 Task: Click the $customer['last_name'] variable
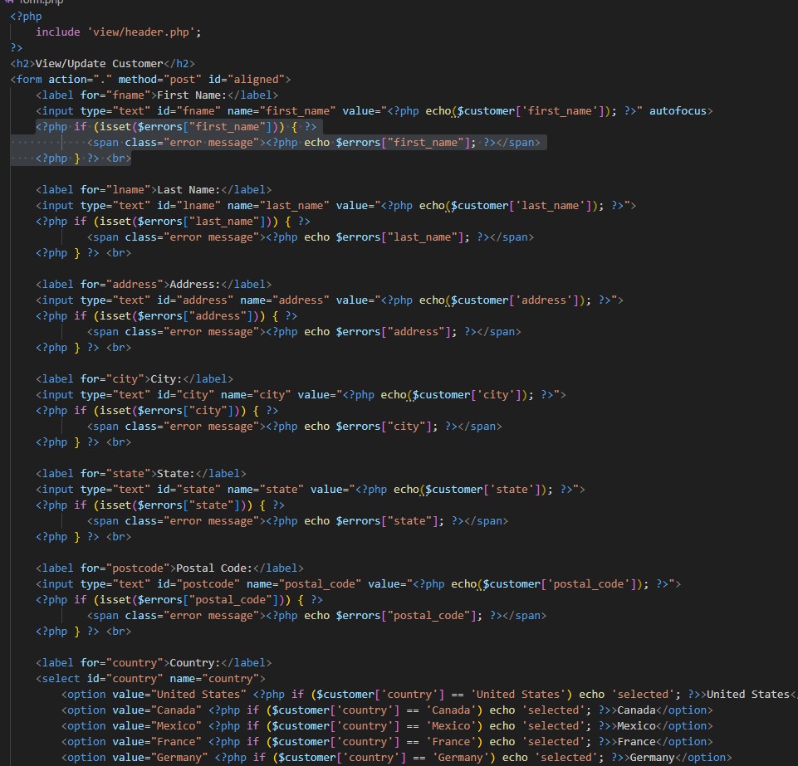[x=521, y=206]
